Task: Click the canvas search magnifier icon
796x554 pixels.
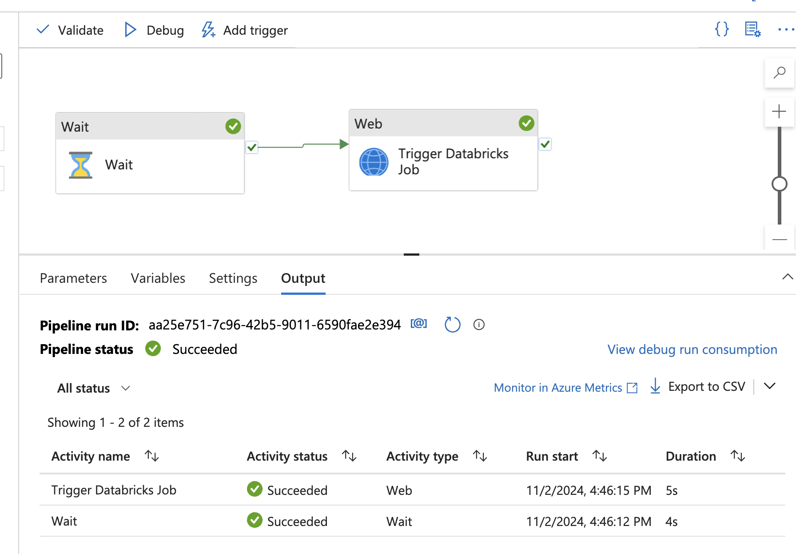Action: [779, 72]
